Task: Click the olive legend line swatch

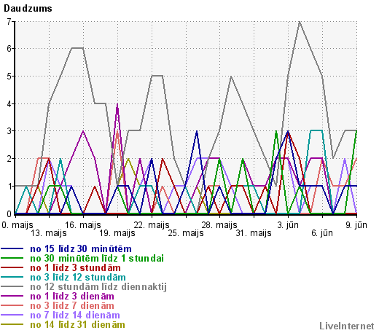Action: coord(12,325)
